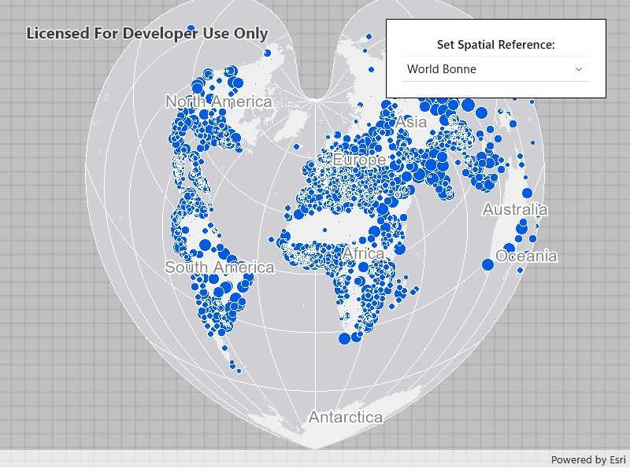Click a large blue marker near Antarctica
Viewport: 630px width, 472px height.
coord(345,340)
